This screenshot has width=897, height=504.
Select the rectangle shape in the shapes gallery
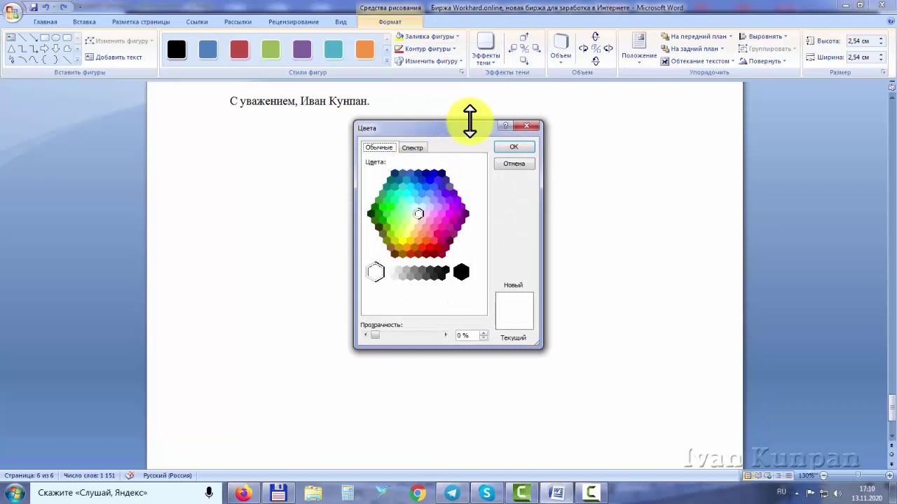pos(45,38)
